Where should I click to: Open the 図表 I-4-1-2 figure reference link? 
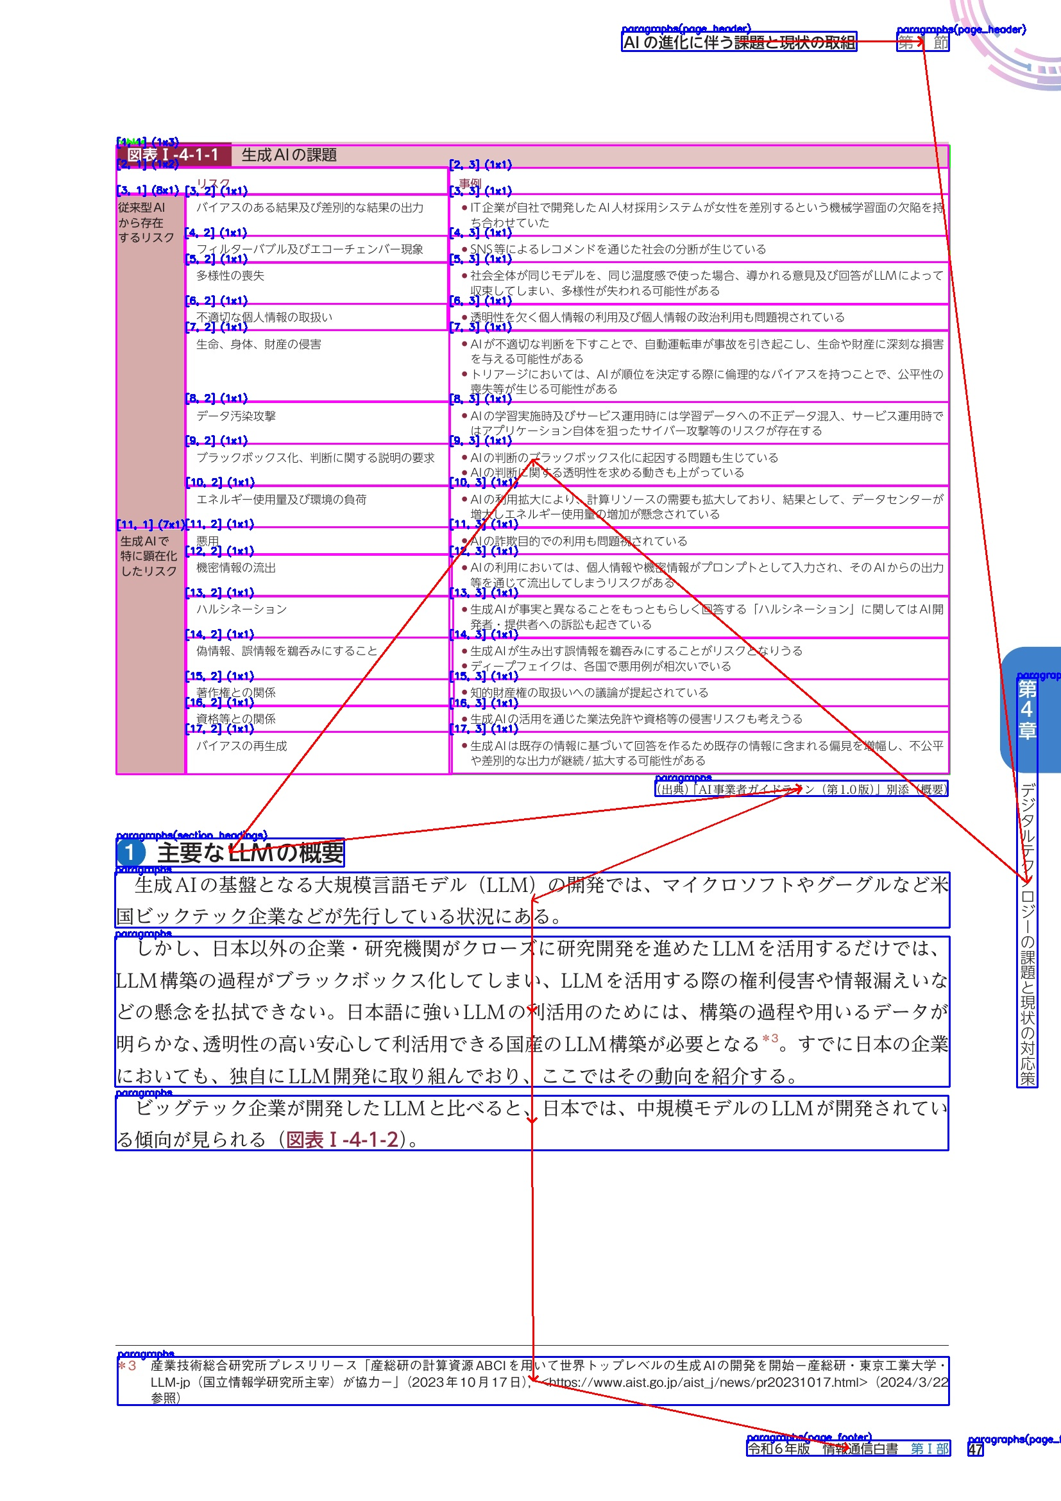click(342, 1140)
